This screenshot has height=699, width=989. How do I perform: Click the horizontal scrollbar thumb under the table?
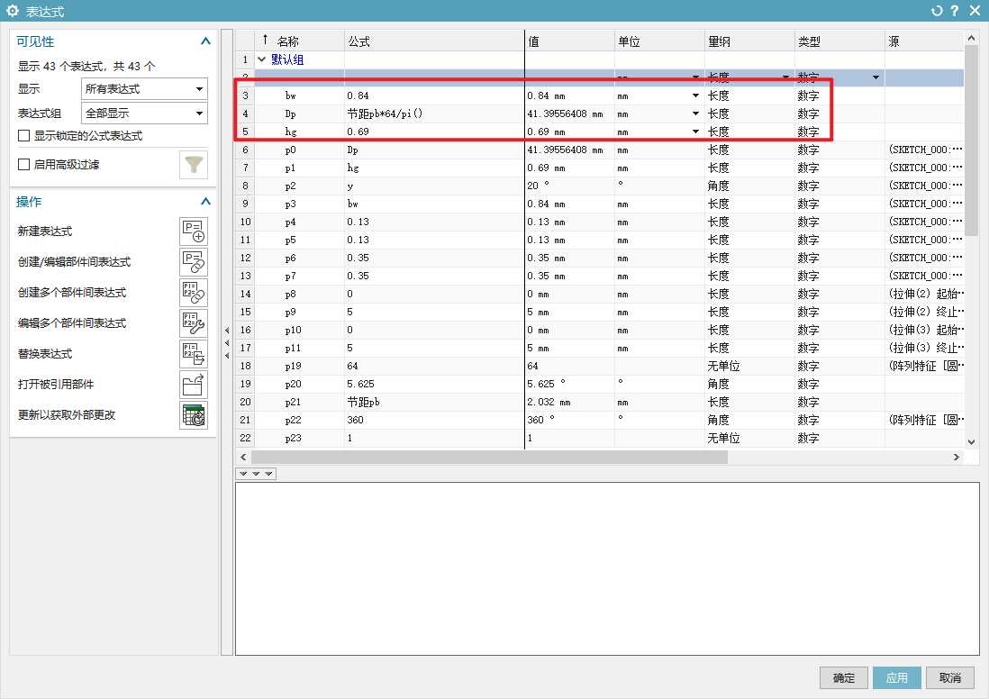[489, 458]
